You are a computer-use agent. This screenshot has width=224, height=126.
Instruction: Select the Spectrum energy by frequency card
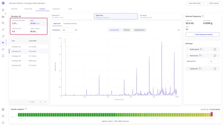pyautogui.click(x=116, y=16)
